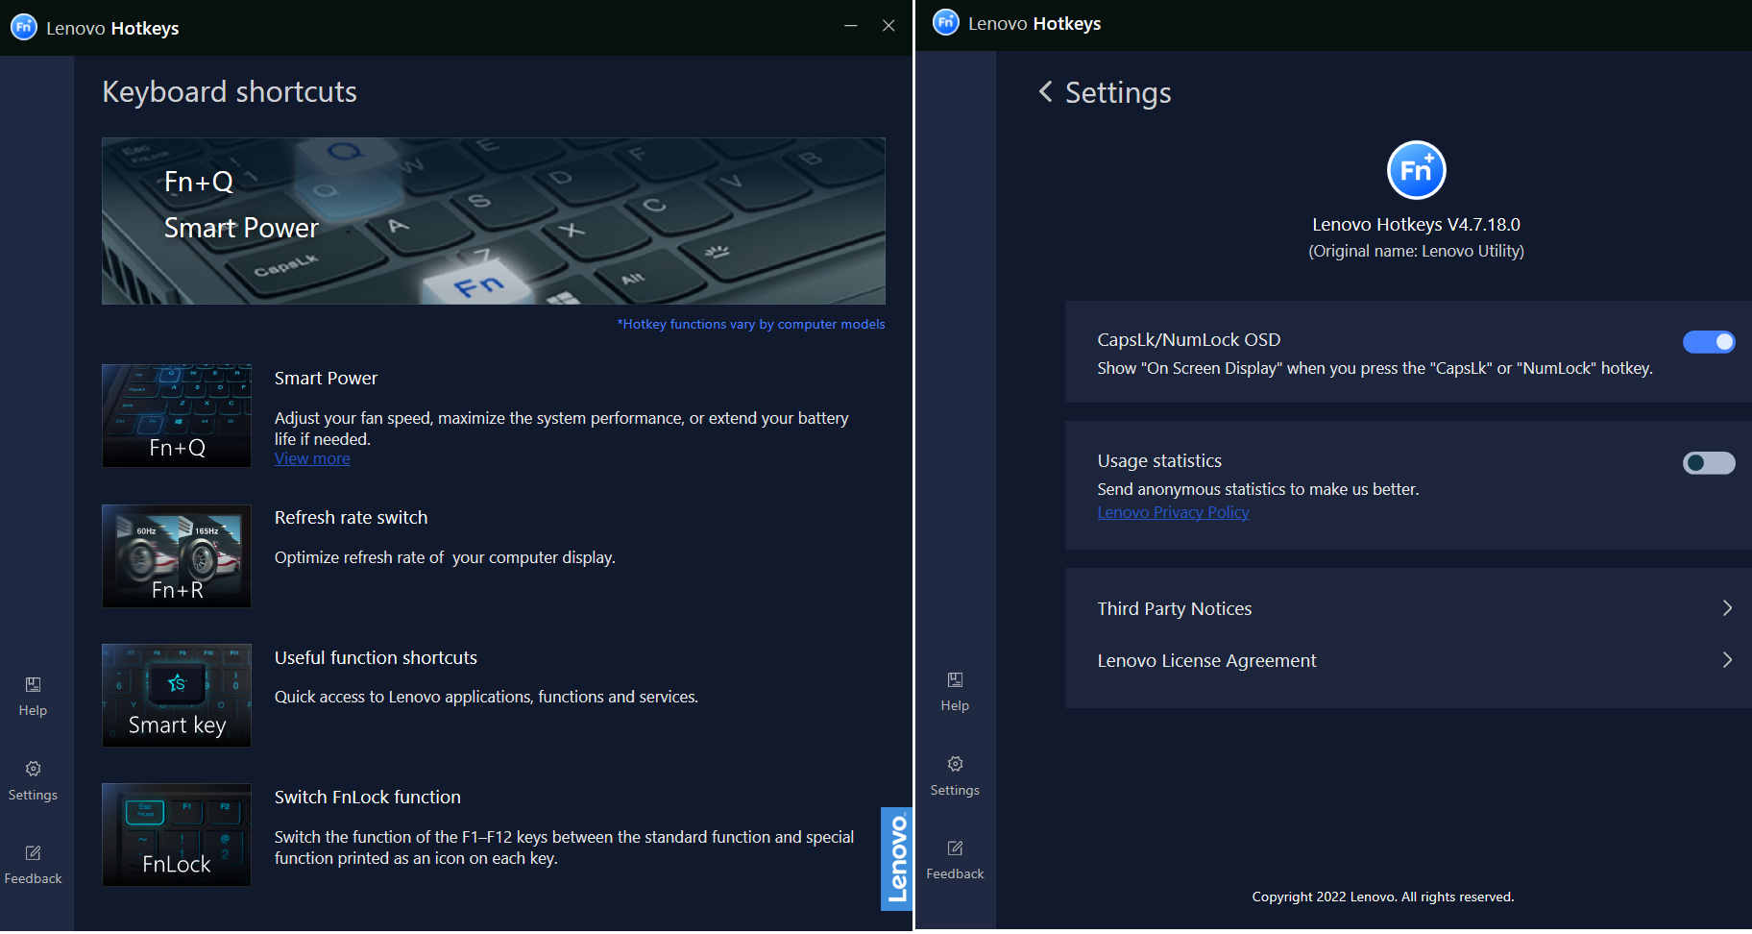Go back using the arrow beside the Settings heading
Viewport: 1752px width, 934px height.
pos(1046,92)
